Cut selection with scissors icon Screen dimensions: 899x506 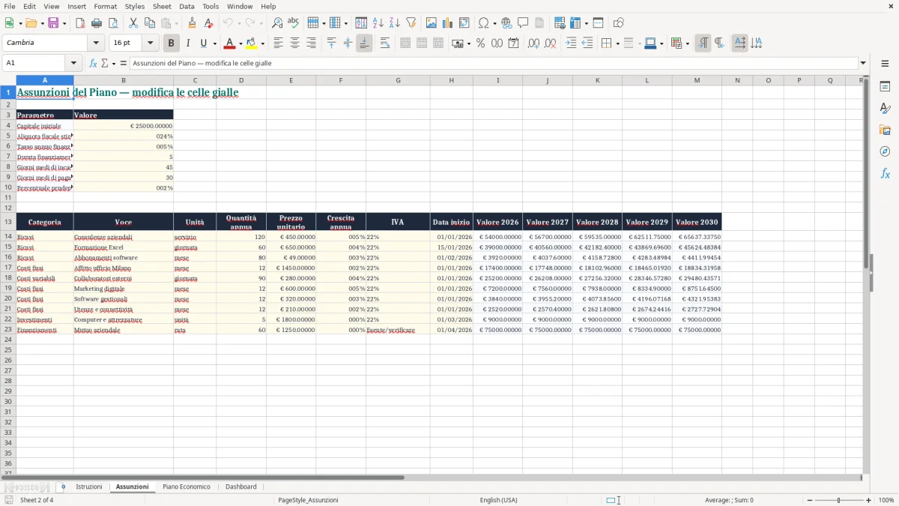pyautogui.click(x=133, y=23)
